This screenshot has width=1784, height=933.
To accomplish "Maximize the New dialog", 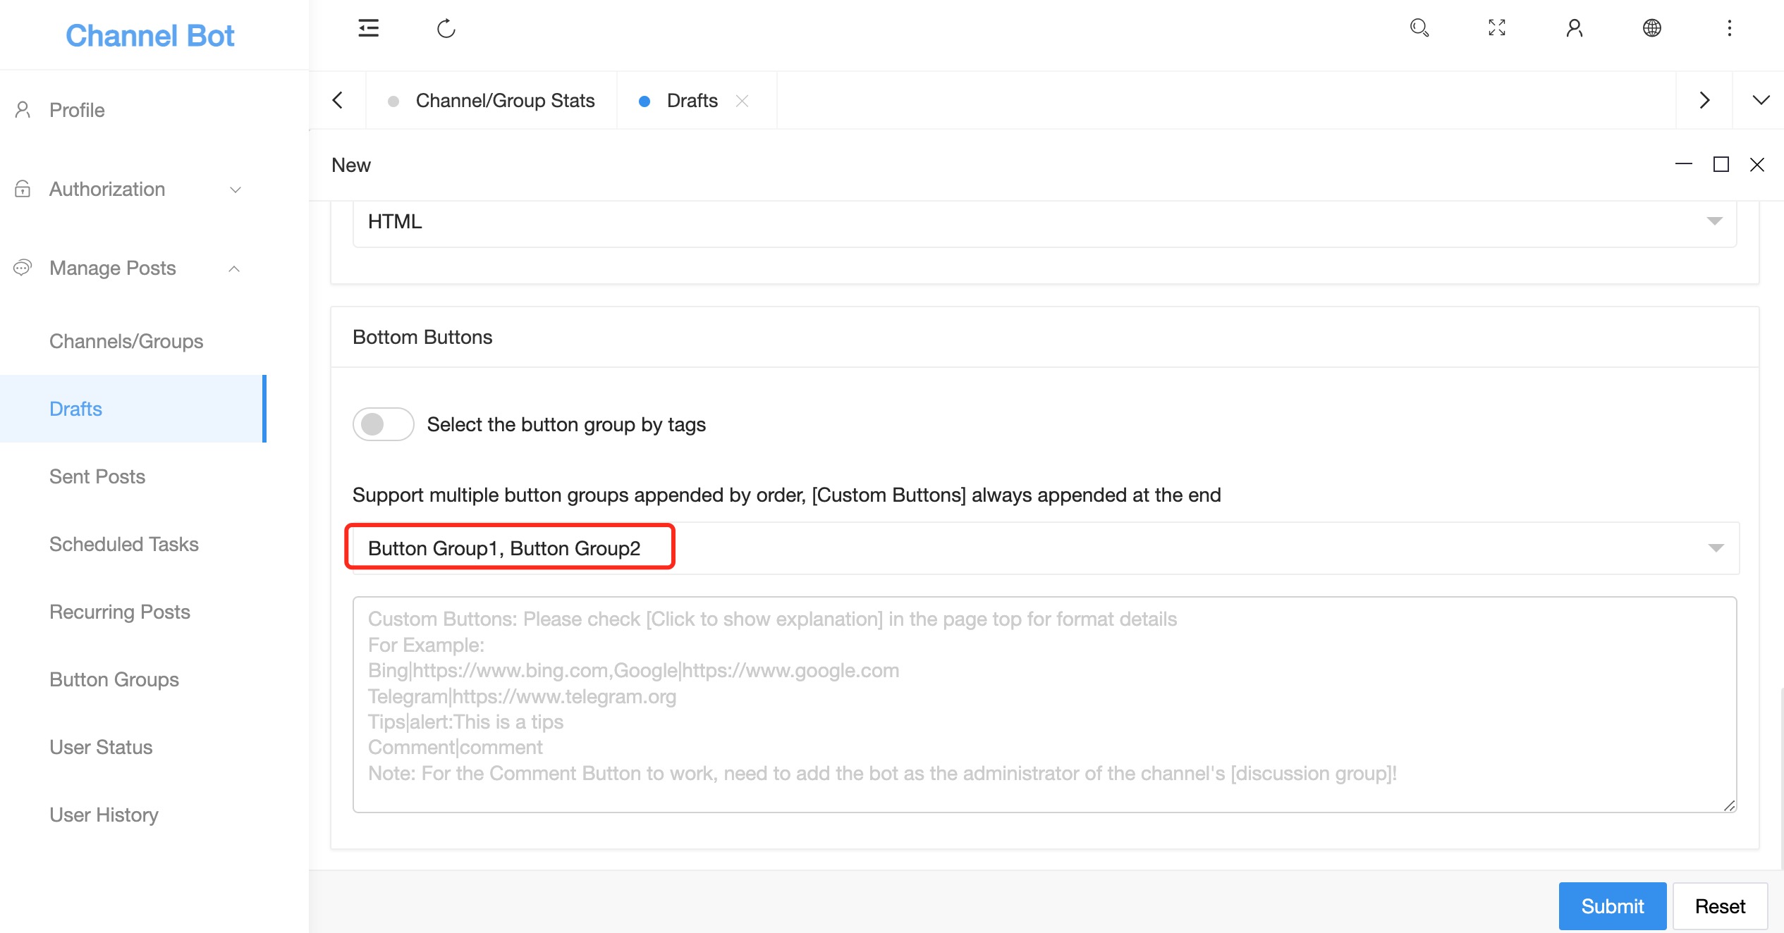I will click(1721, 164).
